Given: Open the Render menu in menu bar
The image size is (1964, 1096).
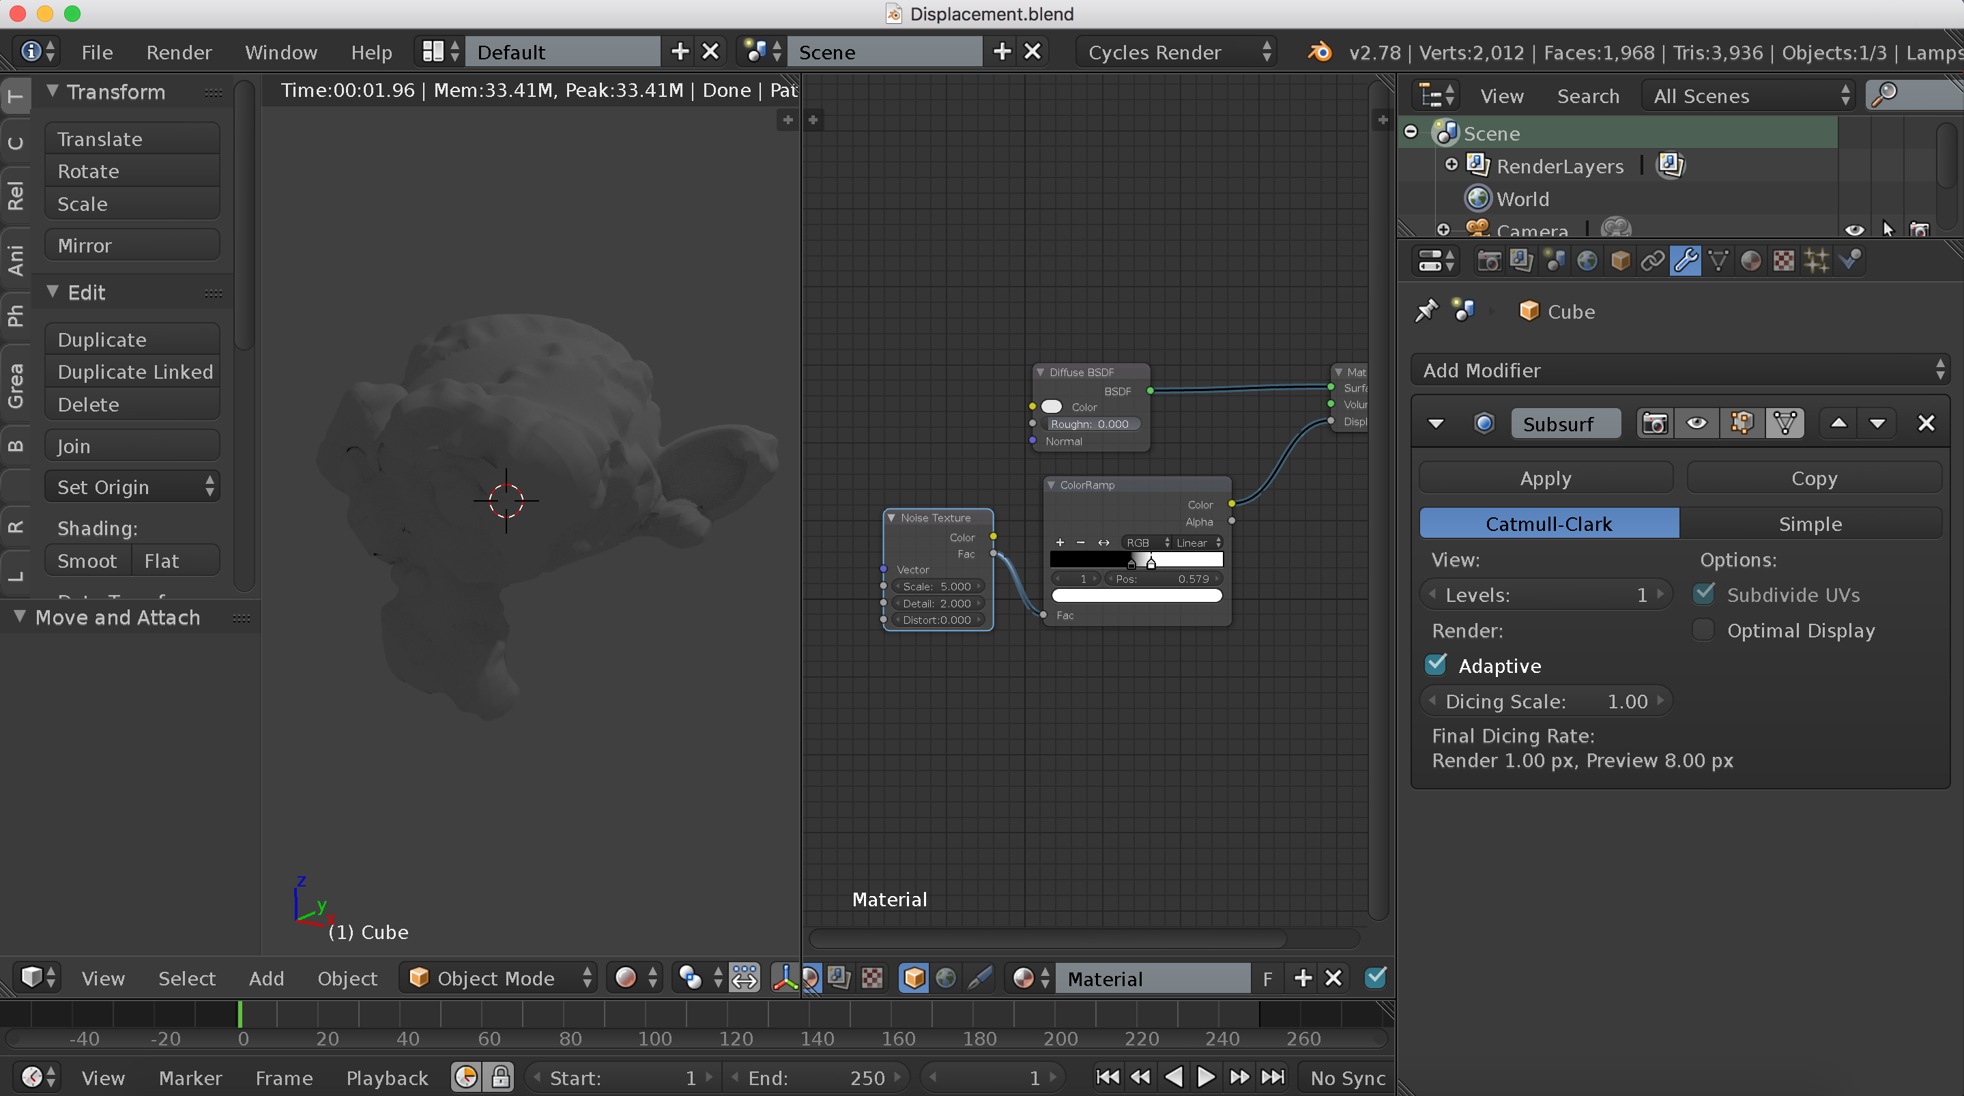Looking at the screenshot, I should [178, 51].
